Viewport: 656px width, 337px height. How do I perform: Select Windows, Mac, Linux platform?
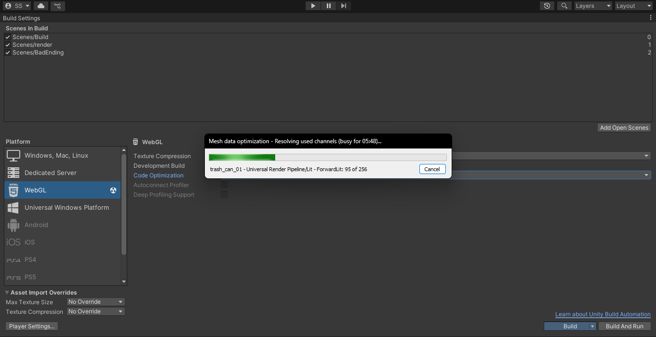tap(63, 155)
